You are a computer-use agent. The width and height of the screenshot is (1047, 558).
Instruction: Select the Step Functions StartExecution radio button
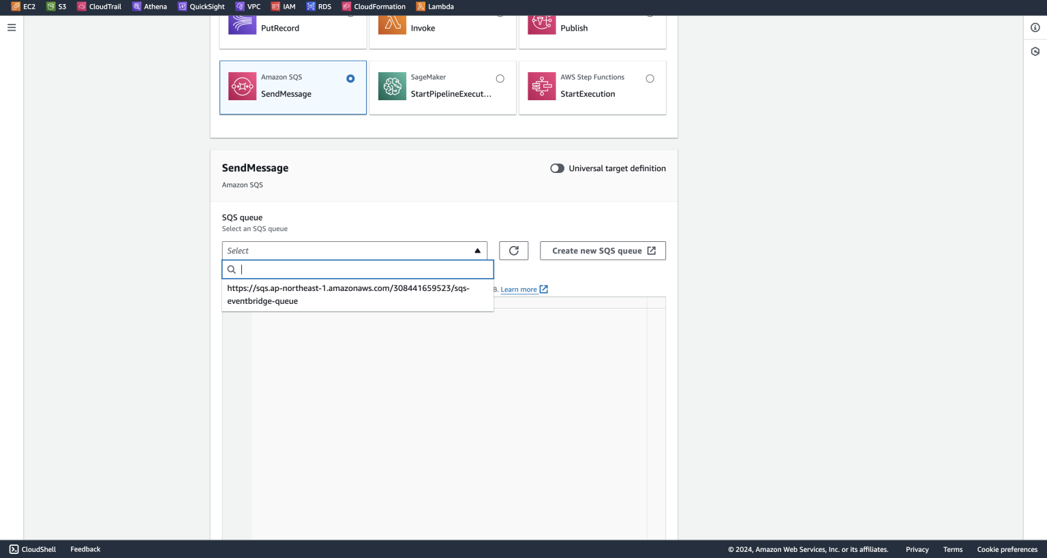click(x=650, y=78)
